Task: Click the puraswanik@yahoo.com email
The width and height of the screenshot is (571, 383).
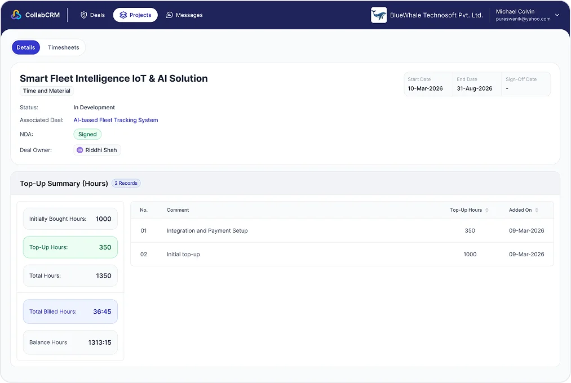Action: [523, 19]
